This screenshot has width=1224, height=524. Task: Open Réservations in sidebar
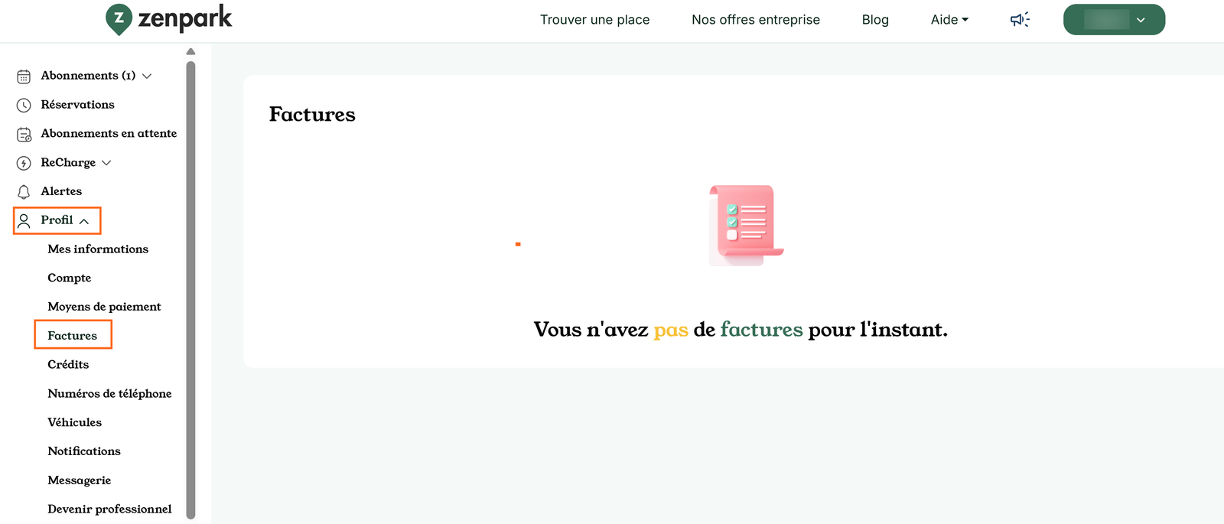click(77, 105)
